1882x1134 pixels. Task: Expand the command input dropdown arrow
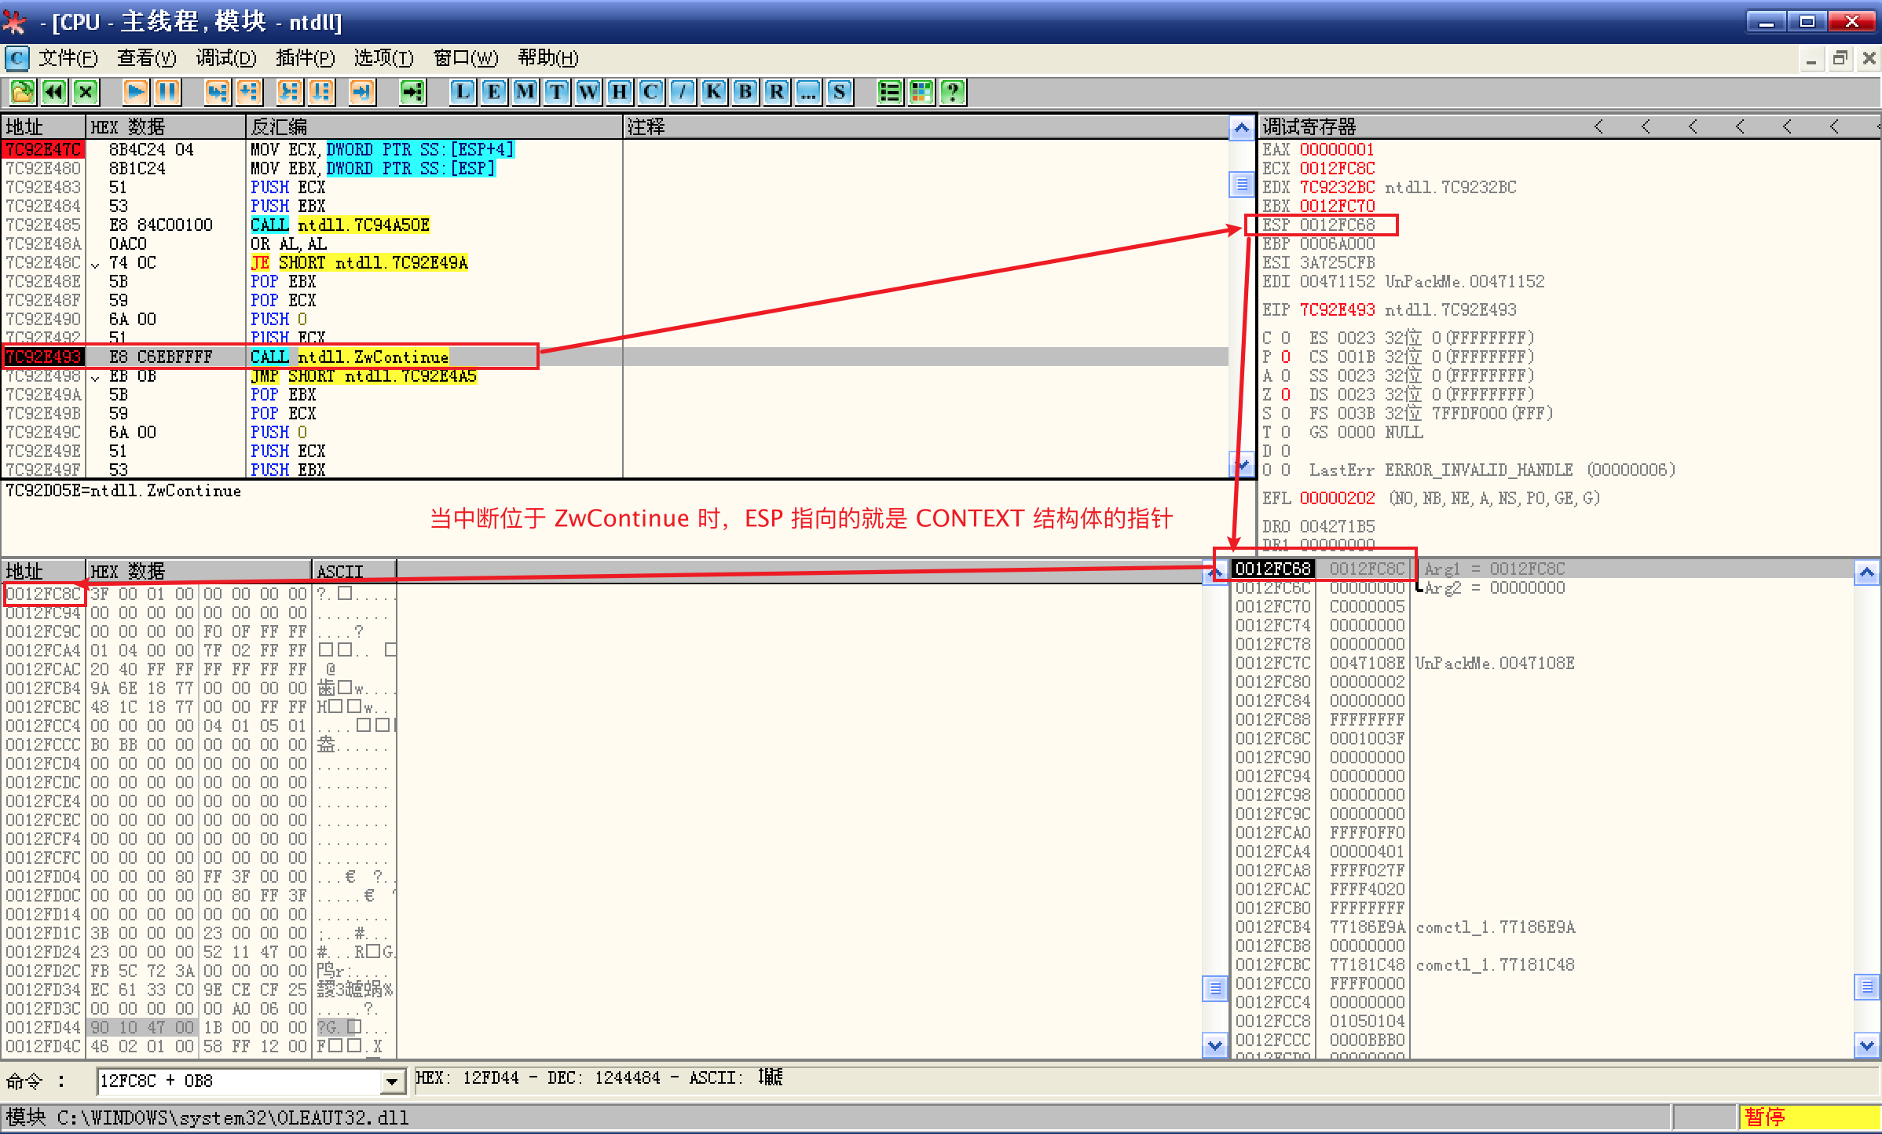[x=391, y=1082]
